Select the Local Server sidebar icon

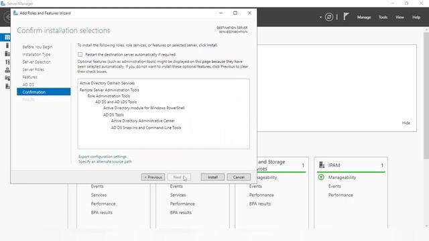pyautogui.click(x=7, y=46)
